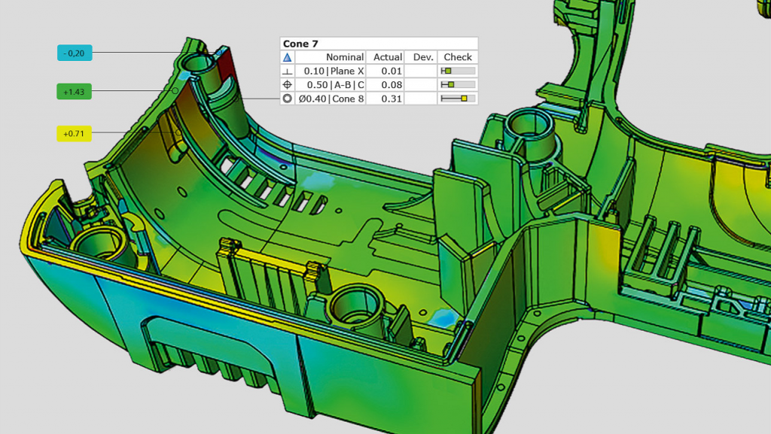Screen dimensions: 771x434
Task: Select the perpendicularity tolerance icon in the table
Action: tap(288, 71)
